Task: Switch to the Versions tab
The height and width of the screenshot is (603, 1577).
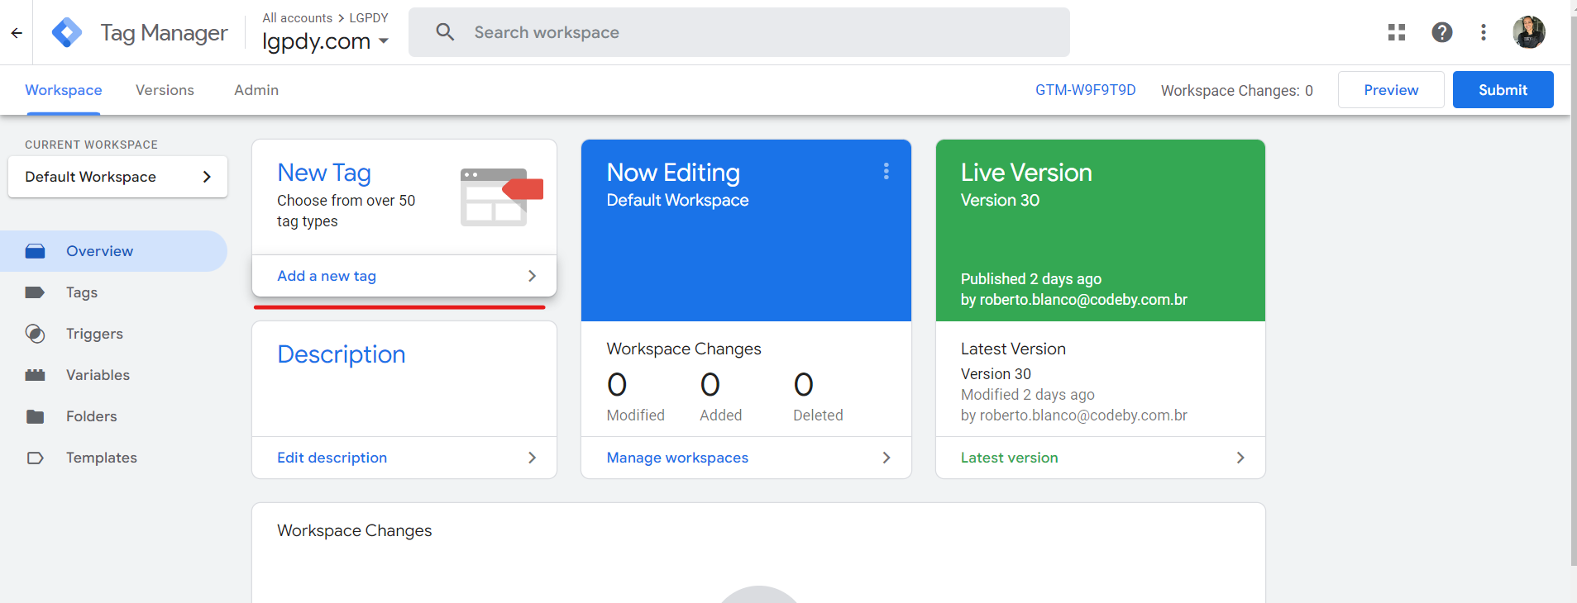Action: [x=165, y=90]
